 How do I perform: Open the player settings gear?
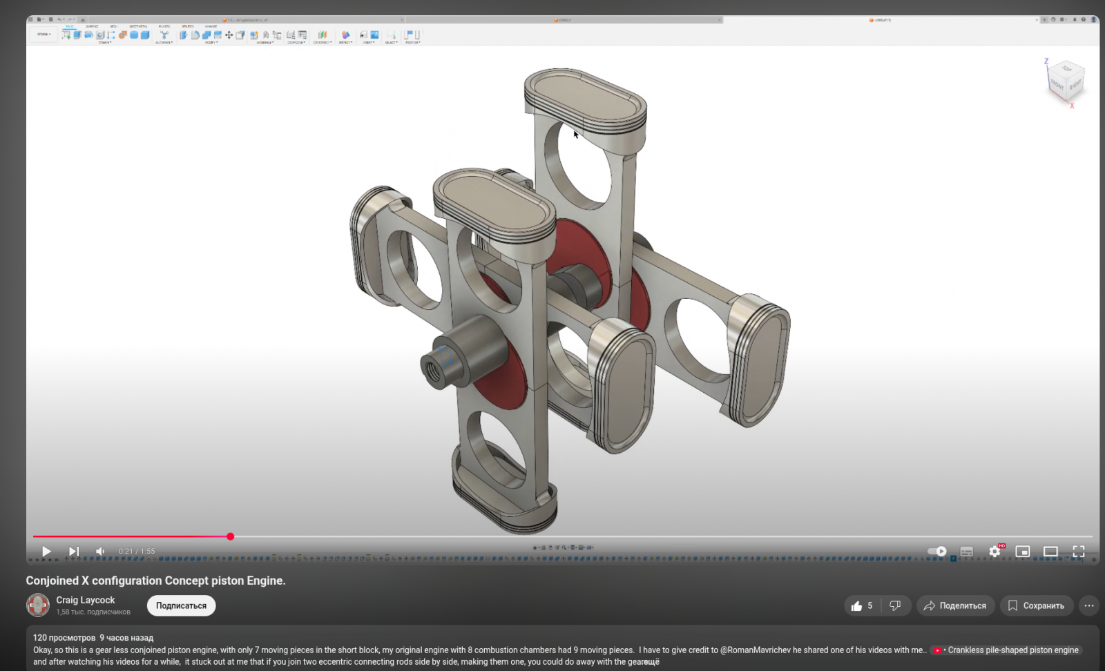pos(995,551)
